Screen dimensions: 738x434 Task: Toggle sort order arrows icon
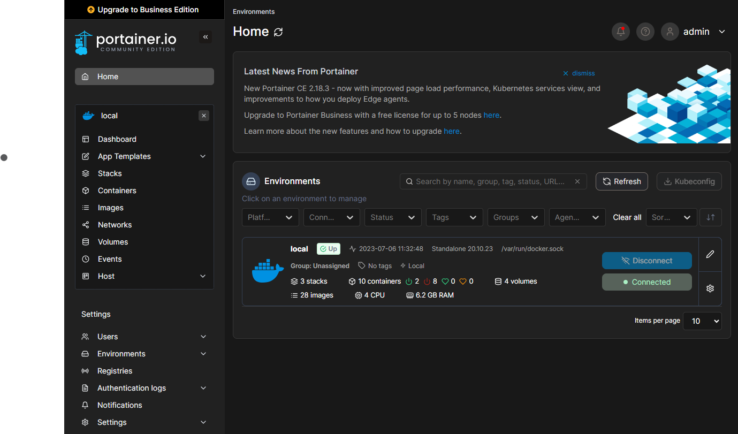click(x=711, y=217)
